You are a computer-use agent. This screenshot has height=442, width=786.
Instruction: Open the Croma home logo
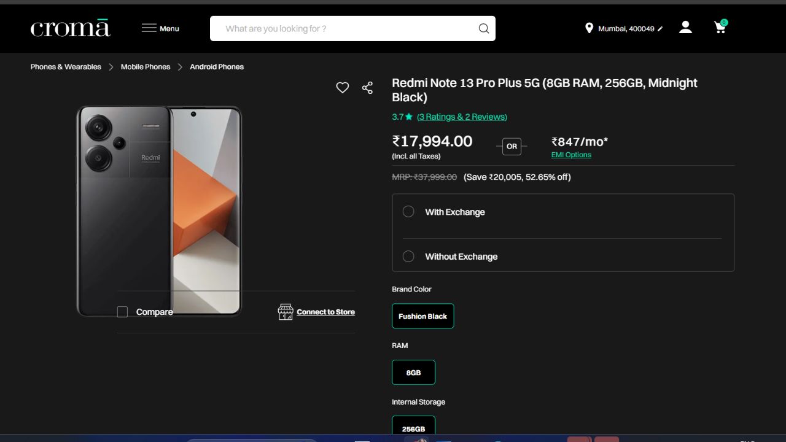71,28
